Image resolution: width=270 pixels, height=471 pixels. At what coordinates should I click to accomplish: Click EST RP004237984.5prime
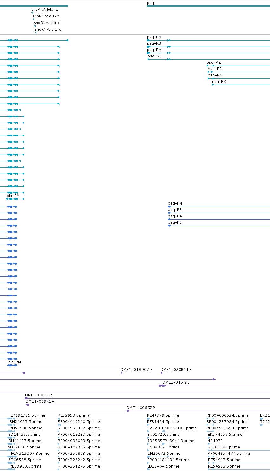(x=227, y=422)
